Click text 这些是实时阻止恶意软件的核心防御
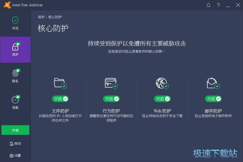243x162 pixels. coord(136,51)
